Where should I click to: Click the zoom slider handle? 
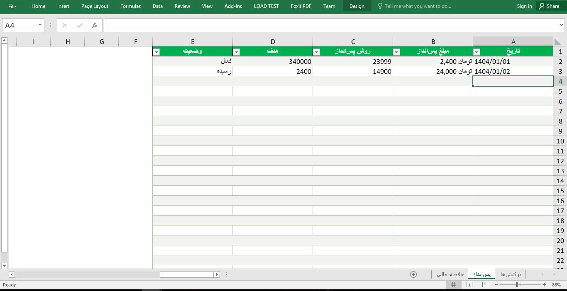[517, 285]
